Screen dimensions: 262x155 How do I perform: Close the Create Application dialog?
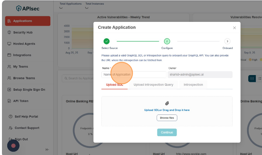coord(234,28)
